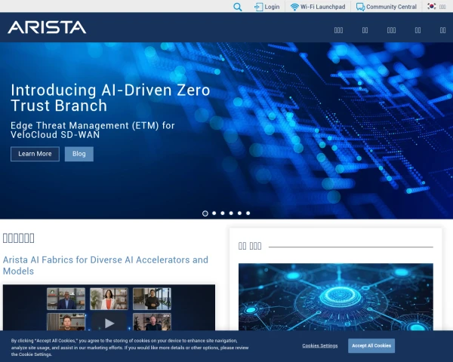Open fourth item in main navigation bar
453x362 pixels.
tap(418, 30)
